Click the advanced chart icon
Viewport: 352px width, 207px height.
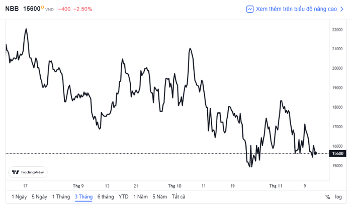(250, 9)
